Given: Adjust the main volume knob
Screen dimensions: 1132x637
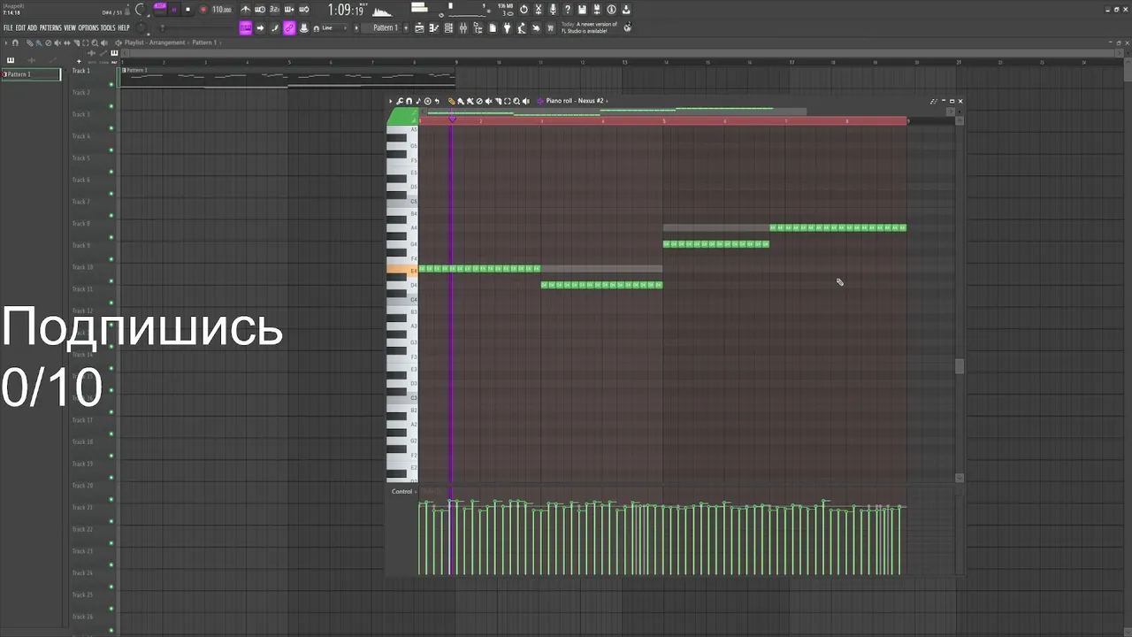Looking at the screenshot, I should click(x=141, y=10).
